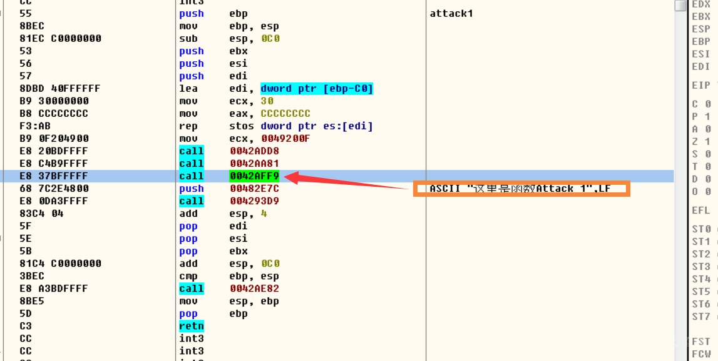Click the EFL register entry
The height and width of the screenshot is (361, 718).
tap(701, 210)
